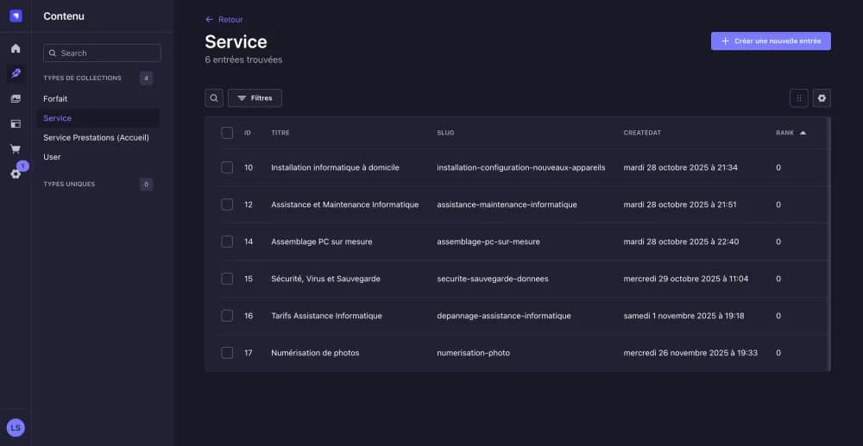Click the search magnifier beside Filtres
This screenshot has height=446, width=863.
214,97
